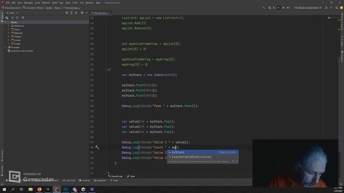
Task: Click the Unity Play button in toolbar
Action: [278, 8]
